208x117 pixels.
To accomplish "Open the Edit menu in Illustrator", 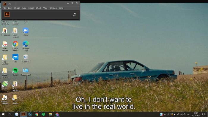I will pyautogui.click(x=10, y=8).
